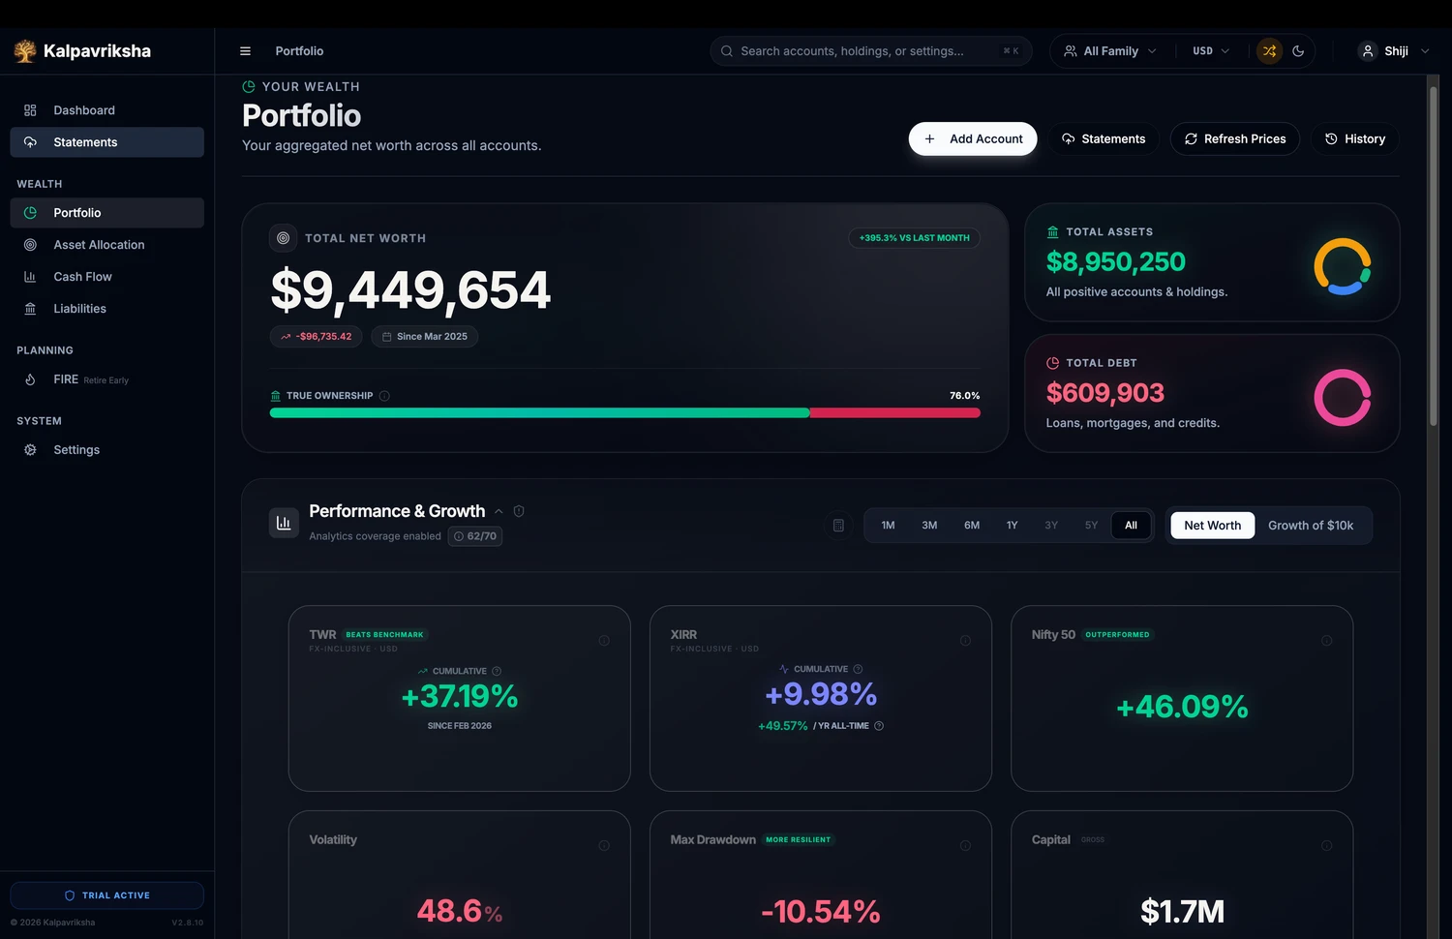Click the Total Assets donut chart
The width and height of the screenshot is (1452, 939).
[1342, 266]
